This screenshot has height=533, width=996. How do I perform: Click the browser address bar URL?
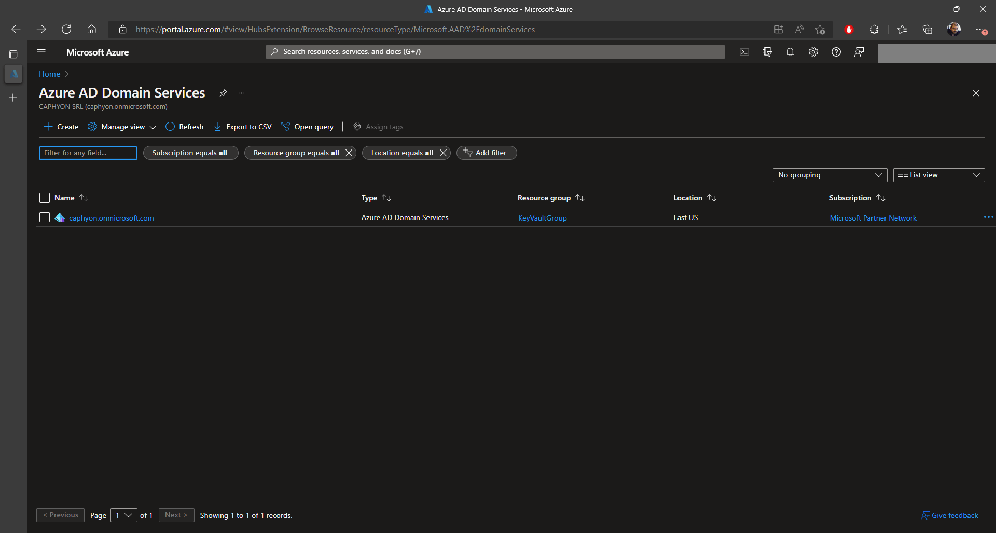[x=335, y=30]
